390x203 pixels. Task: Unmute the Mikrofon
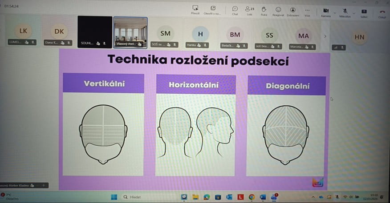[345, 11]
